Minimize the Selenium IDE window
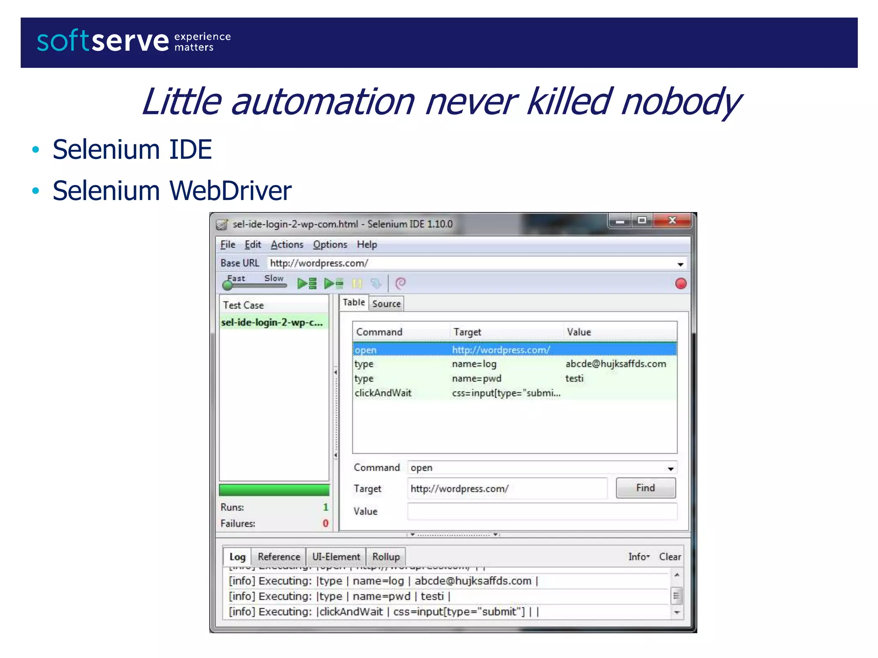 (619, 221)
